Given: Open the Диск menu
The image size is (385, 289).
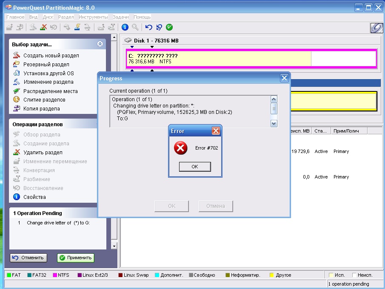Looking at the screenshot, I should pos(48,17).
